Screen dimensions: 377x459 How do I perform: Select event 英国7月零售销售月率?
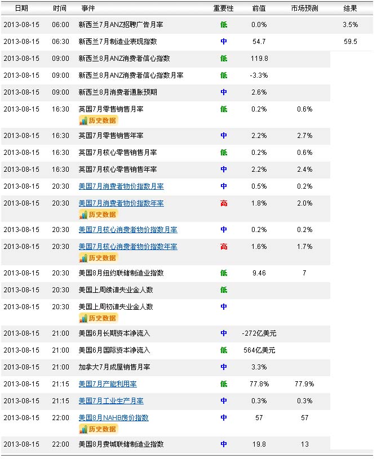[111, 109]
